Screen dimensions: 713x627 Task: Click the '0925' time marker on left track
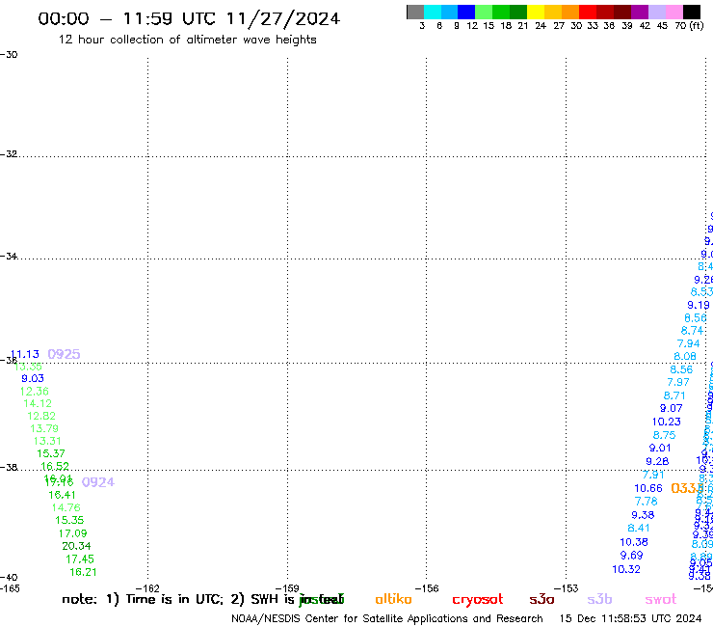tap(64, 354)
